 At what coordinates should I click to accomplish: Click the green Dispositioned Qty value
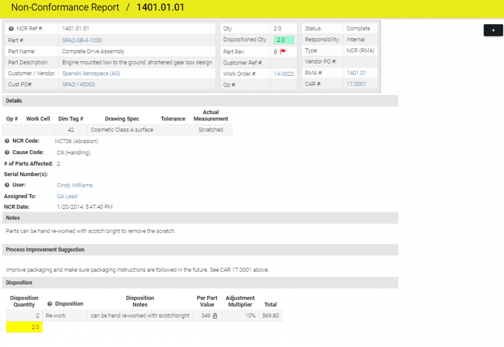tap(283, 40)
